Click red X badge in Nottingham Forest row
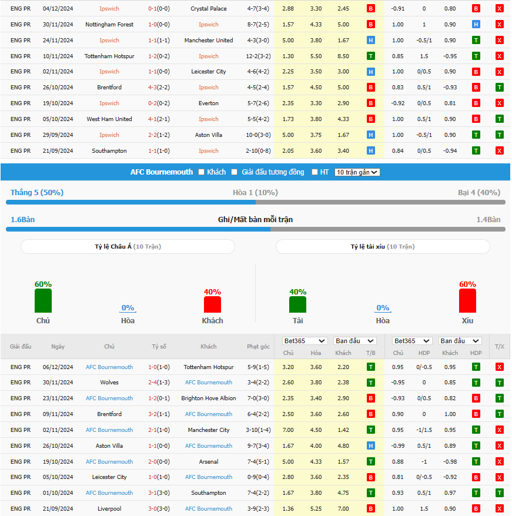The image size is (512, 516). click(500, 24)
